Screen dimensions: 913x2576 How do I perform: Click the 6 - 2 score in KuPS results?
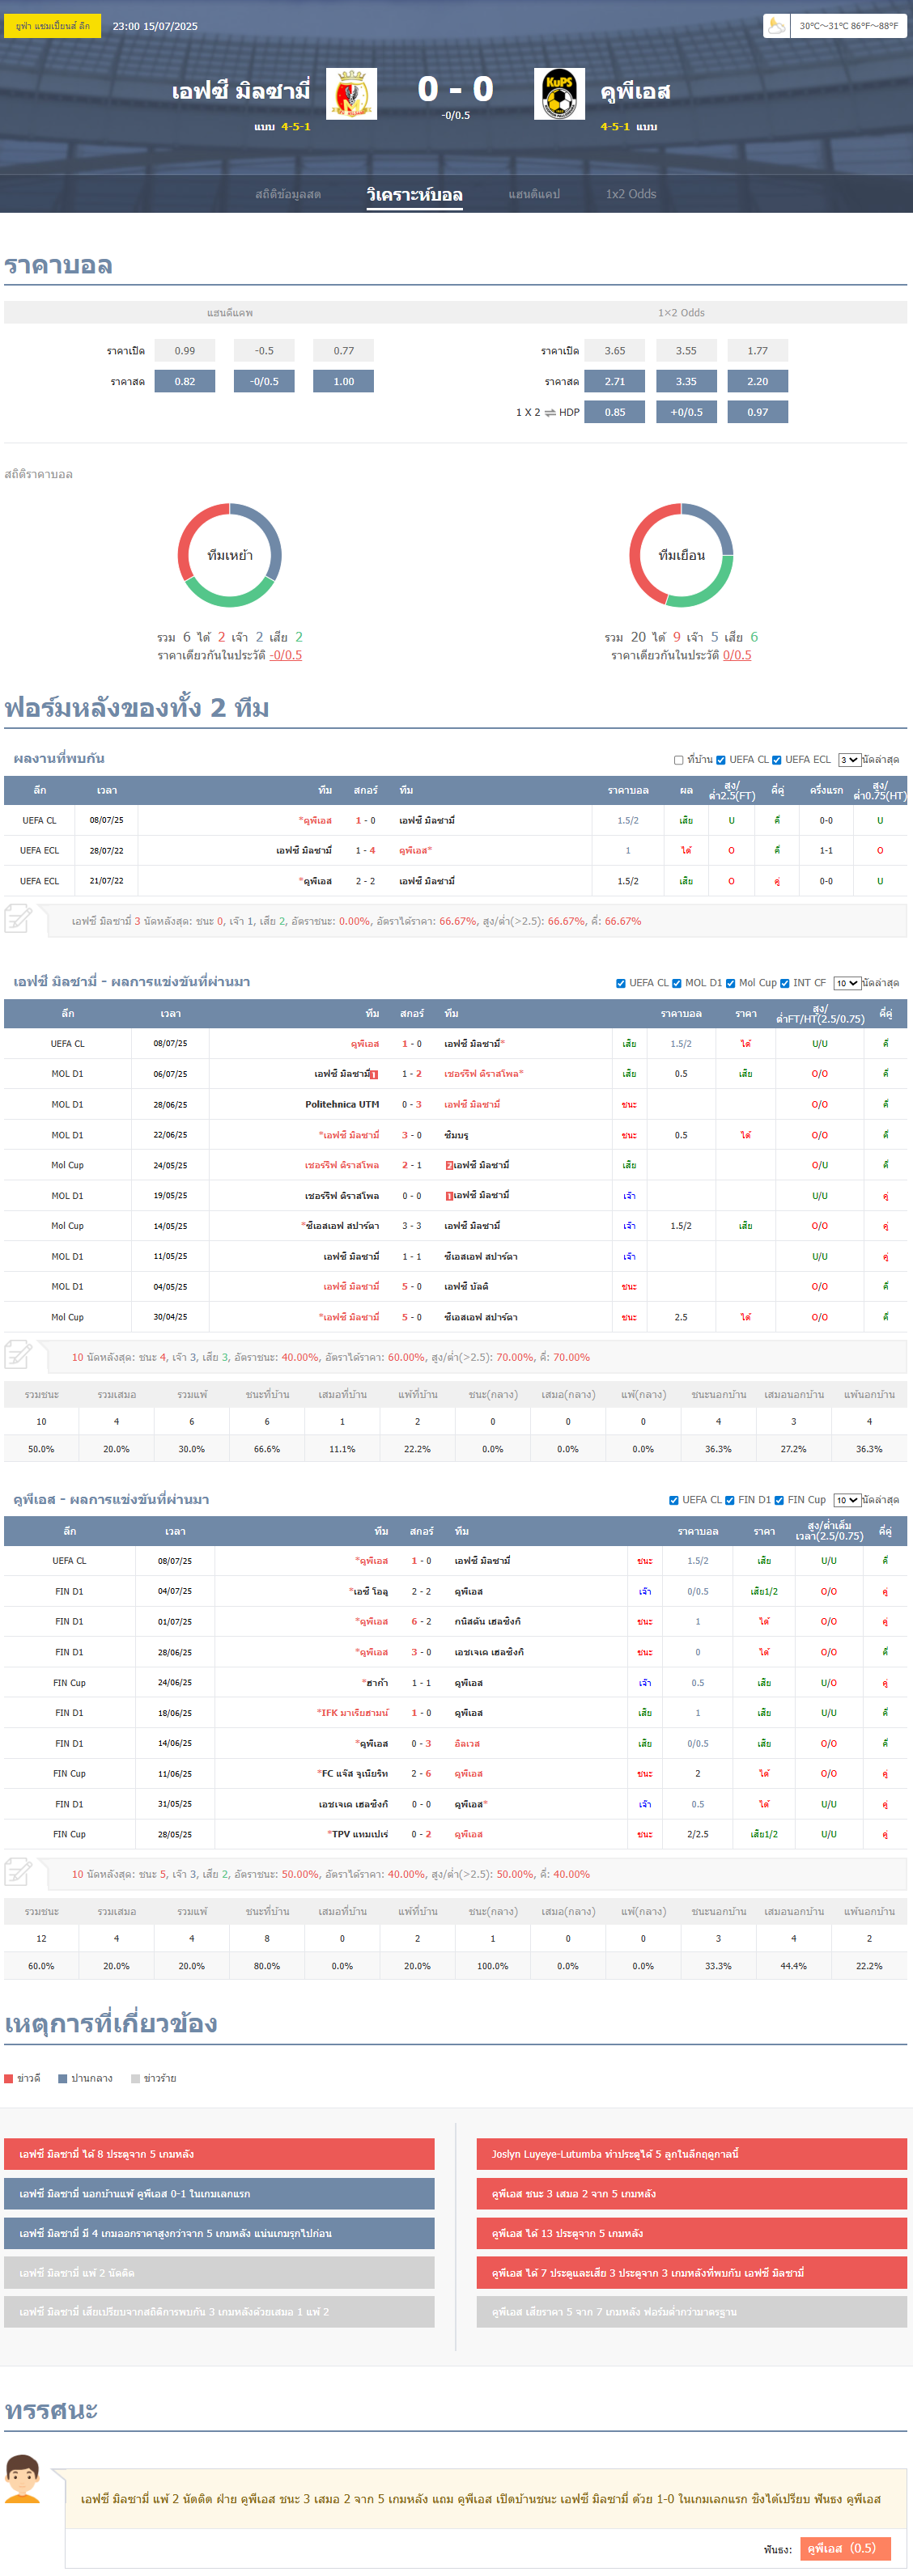tap(421, 1622)
